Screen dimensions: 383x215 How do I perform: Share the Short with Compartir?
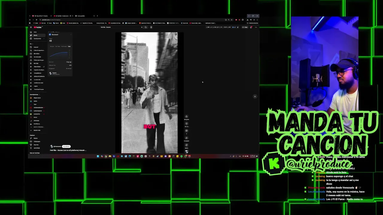[x=186, y=138]
